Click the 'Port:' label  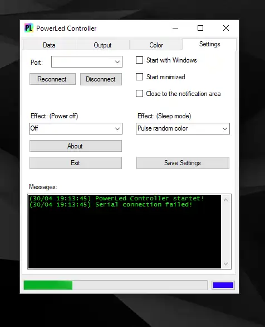[37, 62]
